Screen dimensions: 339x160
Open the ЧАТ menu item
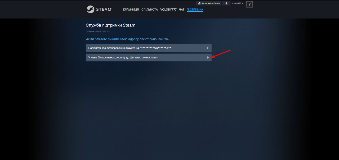tap(182, 10)
